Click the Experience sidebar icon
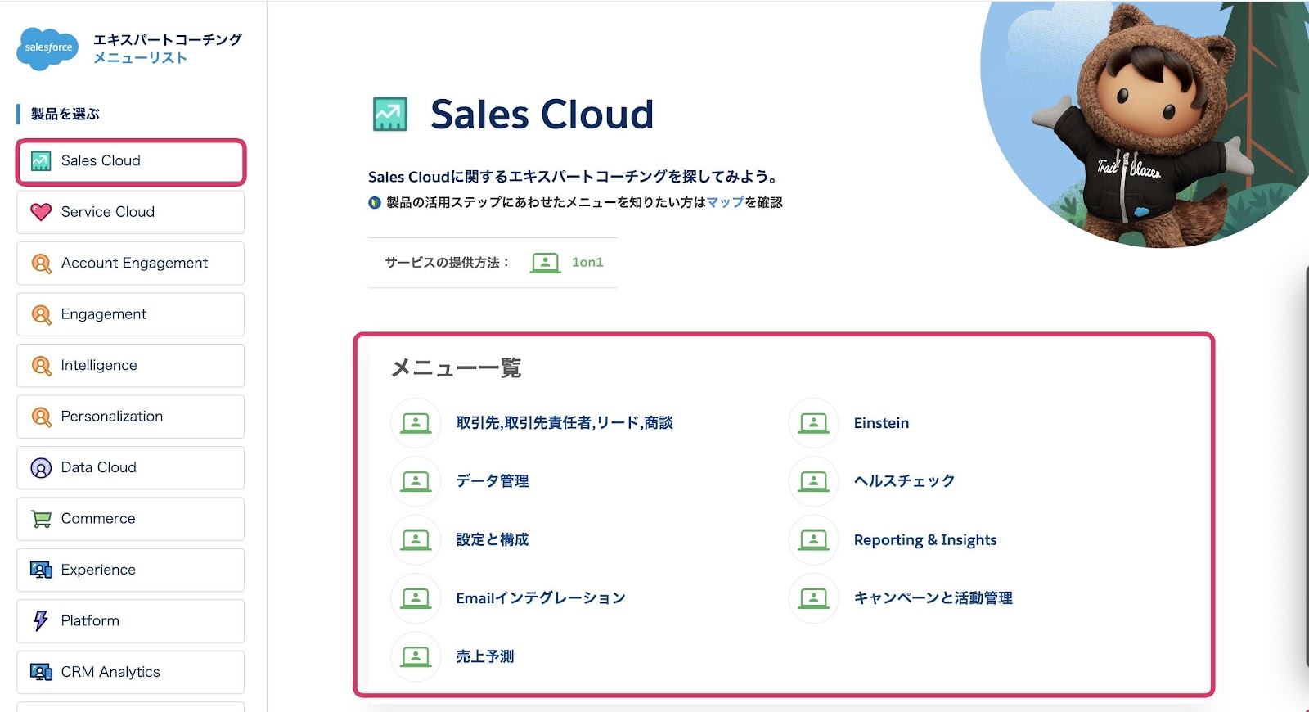Viewport: 1309px width, 712px height. pyautogui.click(x=41, y=570)
